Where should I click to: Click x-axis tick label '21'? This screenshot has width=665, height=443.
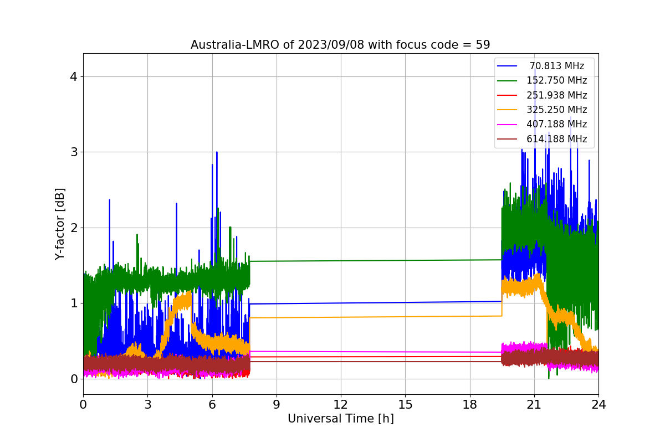[x=534, y=404]
